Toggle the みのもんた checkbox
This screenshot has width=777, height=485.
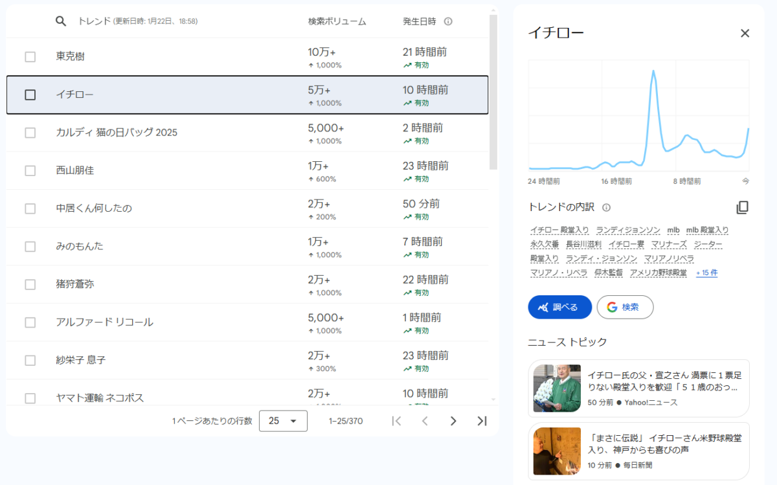(30, 247)
